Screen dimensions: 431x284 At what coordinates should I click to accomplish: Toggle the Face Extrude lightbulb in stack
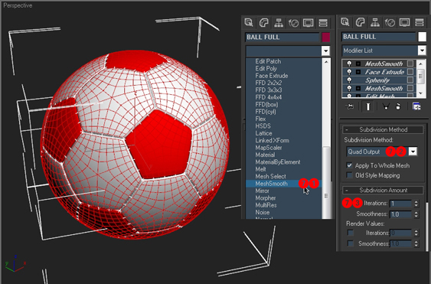(x=349, y=72)
